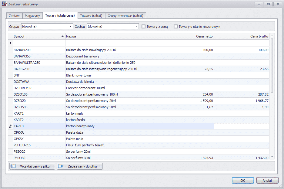Click the scrollbar down arrow

tap(272, 157)
